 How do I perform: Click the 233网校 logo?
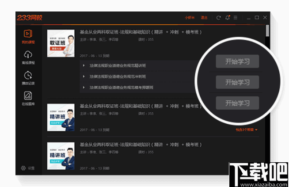tap(30, 18)
